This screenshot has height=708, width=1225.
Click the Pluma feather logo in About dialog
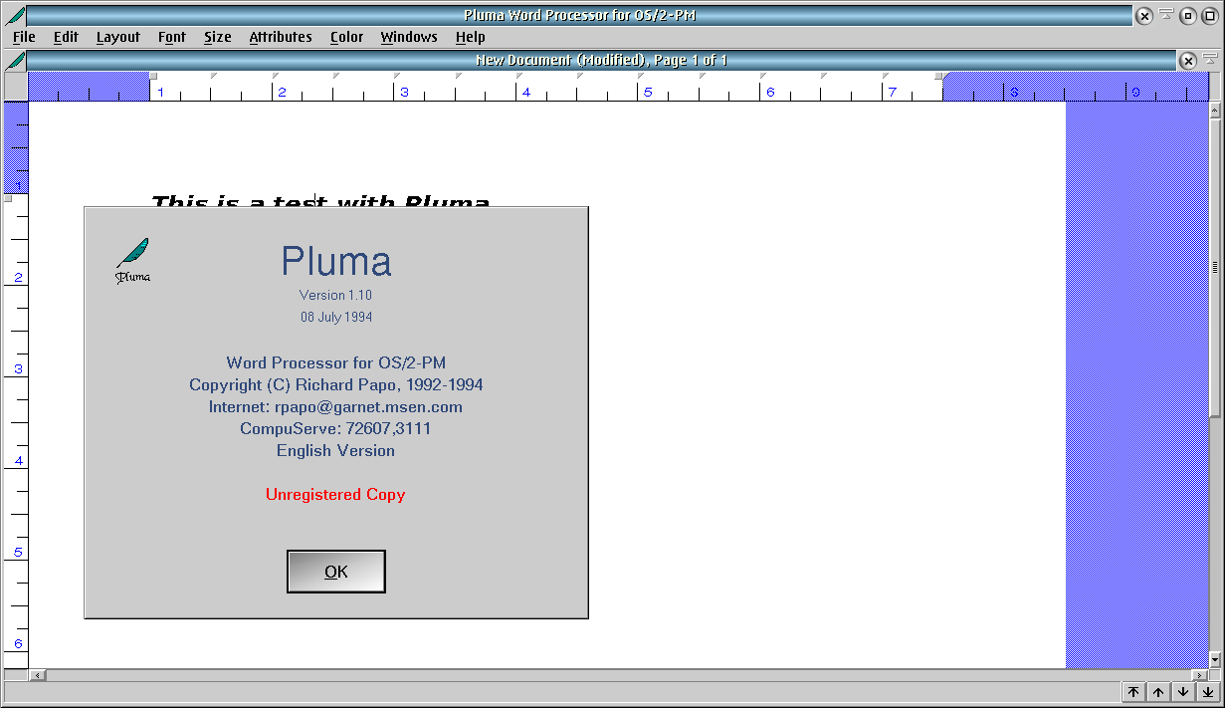(132, 259)
